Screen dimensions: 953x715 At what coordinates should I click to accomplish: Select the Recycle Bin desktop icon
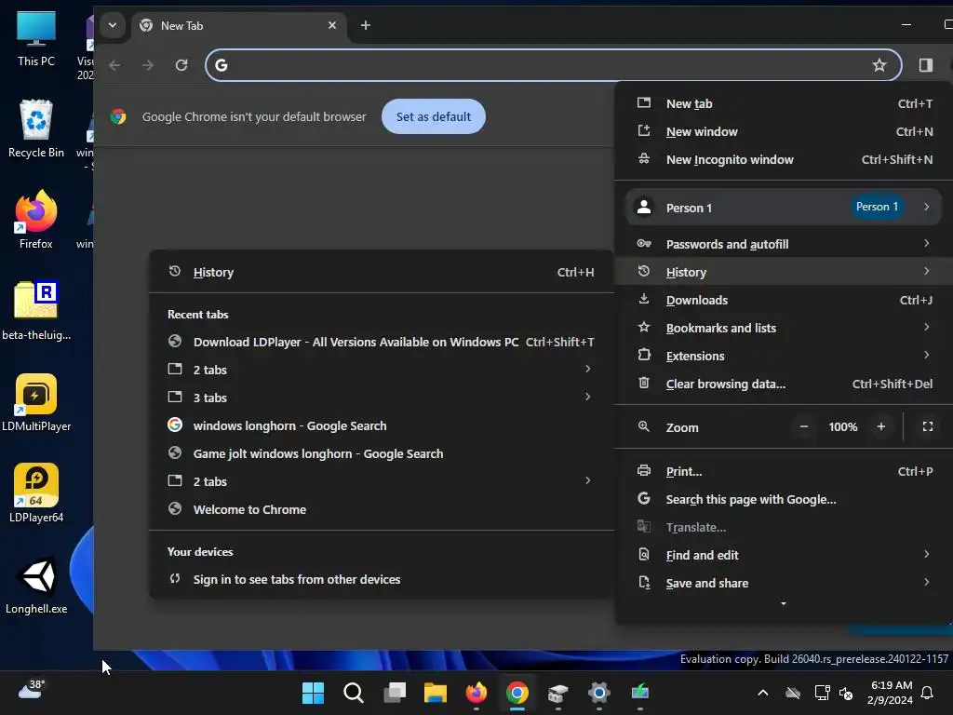(36, 128)
